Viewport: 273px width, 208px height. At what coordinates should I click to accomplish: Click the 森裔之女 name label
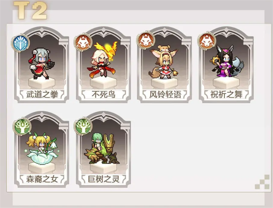pyautogui.click(x=42, y=179)
